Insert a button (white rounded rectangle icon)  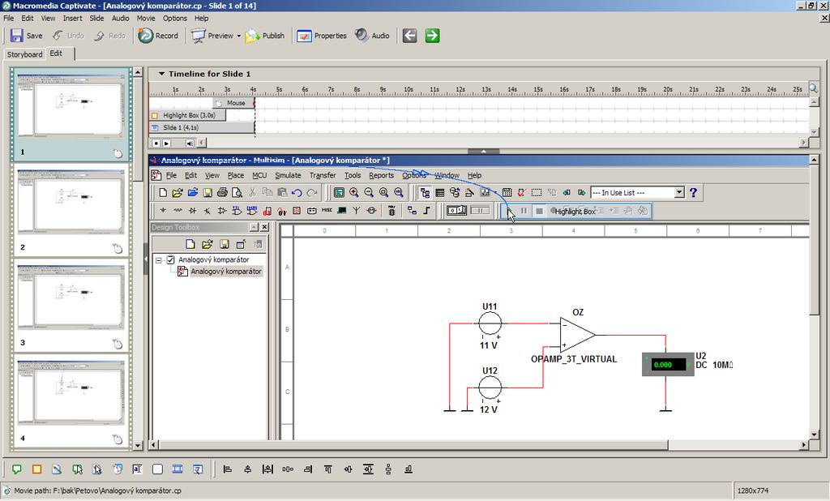click(157, 469)
